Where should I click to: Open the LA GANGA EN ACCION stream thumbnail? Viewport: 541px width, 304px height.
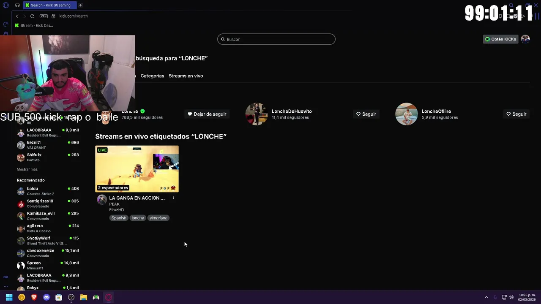tap(137, 169)
